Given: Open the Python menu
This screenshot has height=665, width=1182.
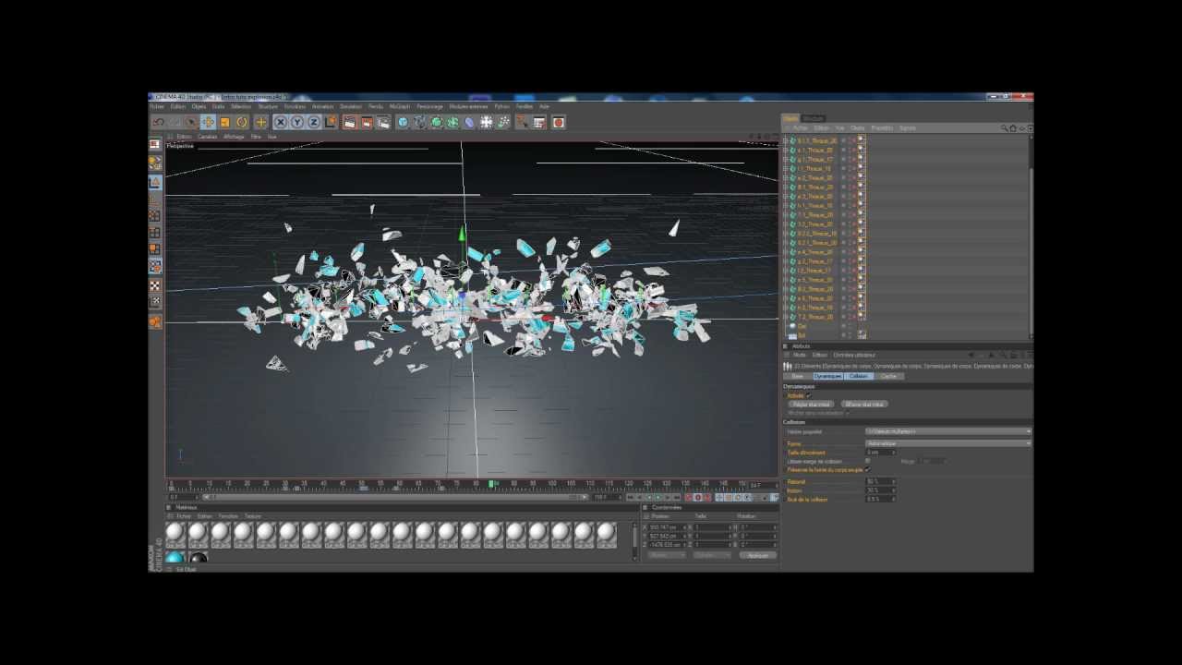Looking at the screenshot, I should (501, 106).
